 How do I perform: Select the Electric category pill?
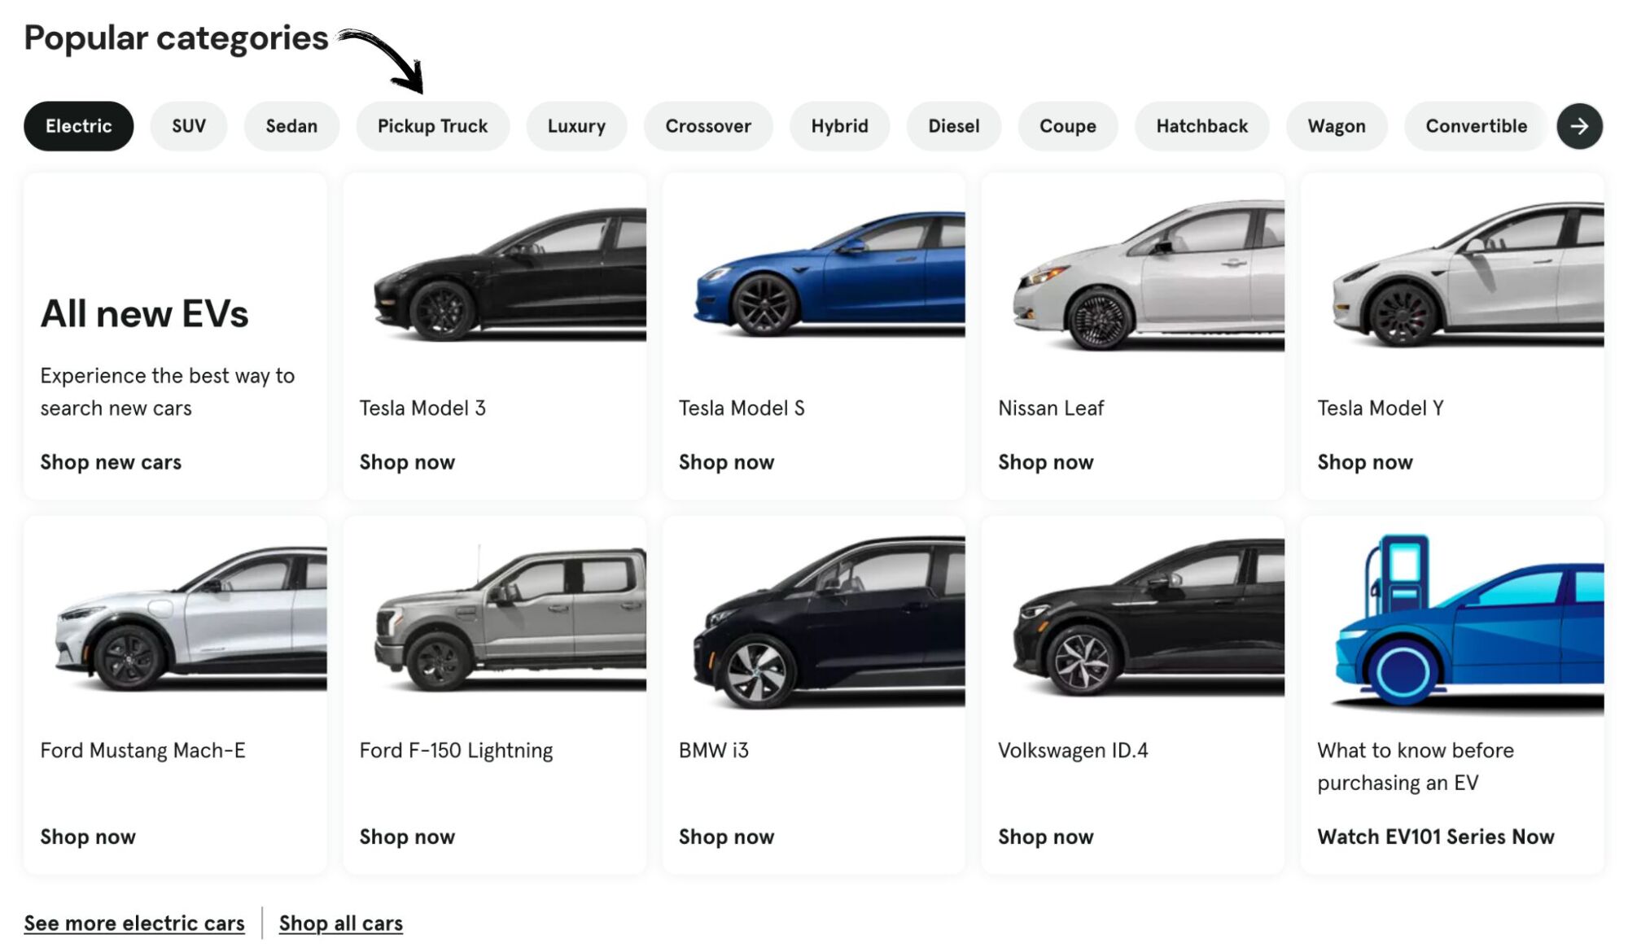tap(79, 126)
